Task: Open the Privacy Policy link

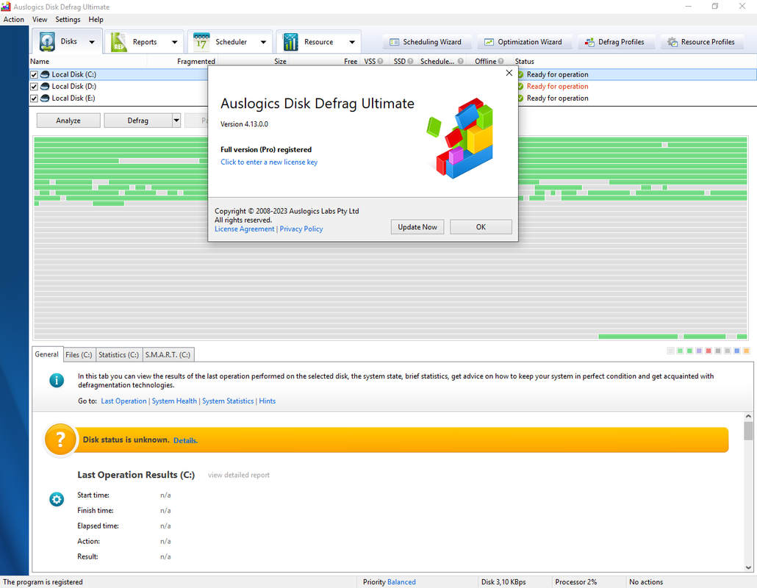Action: [301, 229]
